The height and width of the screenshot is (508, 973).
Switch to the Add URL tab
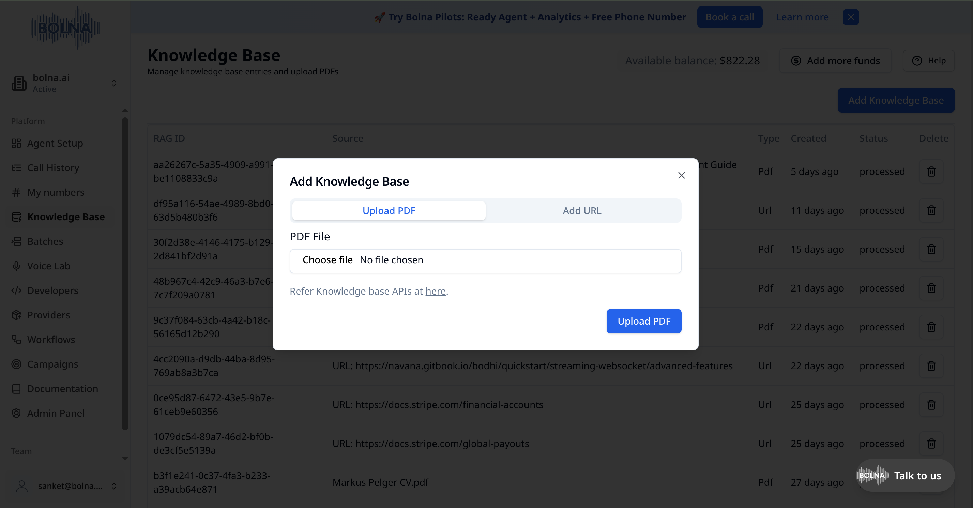coord(582,211)
